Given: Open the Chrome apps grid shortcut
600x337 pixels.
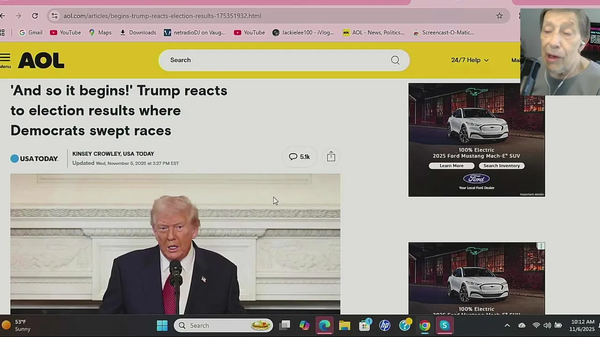Looking at the screenshot, I should (2, 33).
